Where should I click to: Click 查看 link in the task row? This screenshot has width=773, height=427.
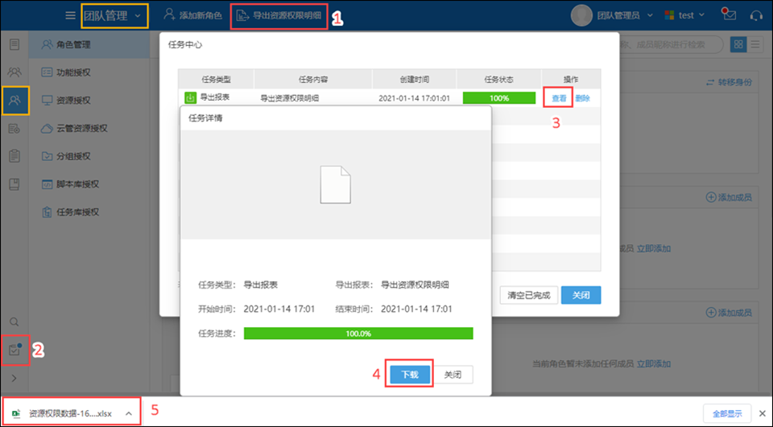[559, 98]
